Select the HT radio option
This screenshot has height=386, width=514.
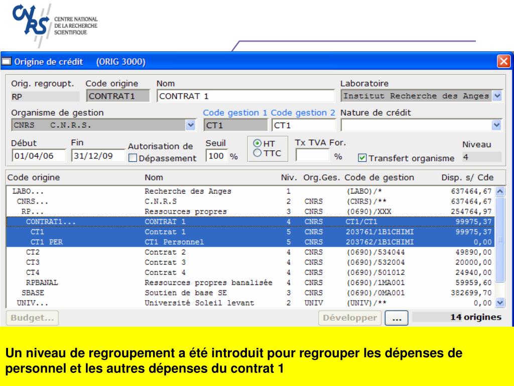click(258, 143)
